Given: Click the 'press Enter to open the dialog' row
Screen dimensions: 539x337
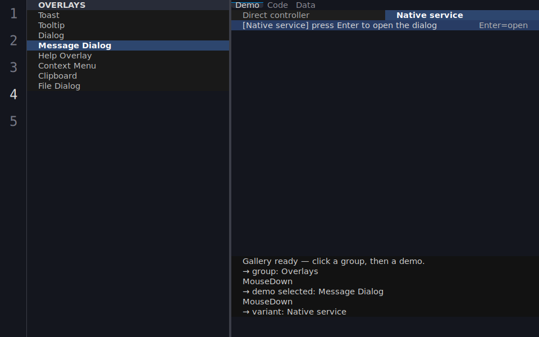Looking at the screenshot, I should 385,25.
